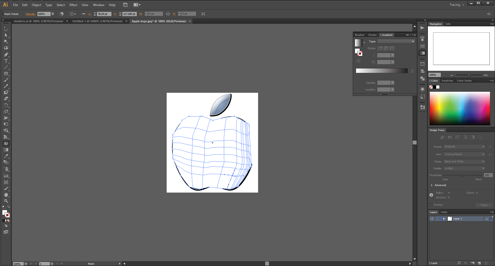Open the Color Guide tab
495x266 pixels.
[464, 81]
